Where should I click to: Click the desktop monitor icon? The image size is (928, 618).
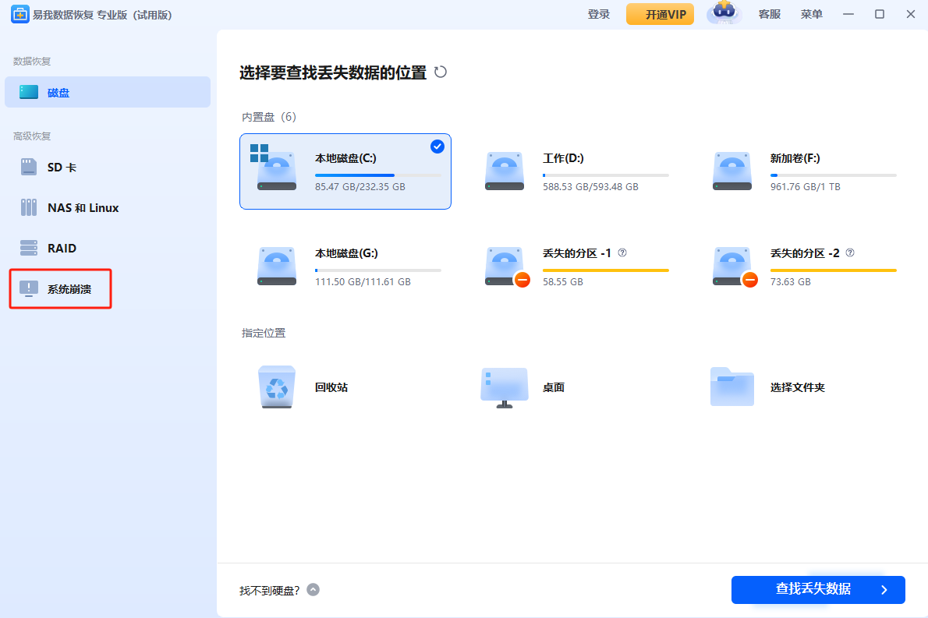coord(505,387)
